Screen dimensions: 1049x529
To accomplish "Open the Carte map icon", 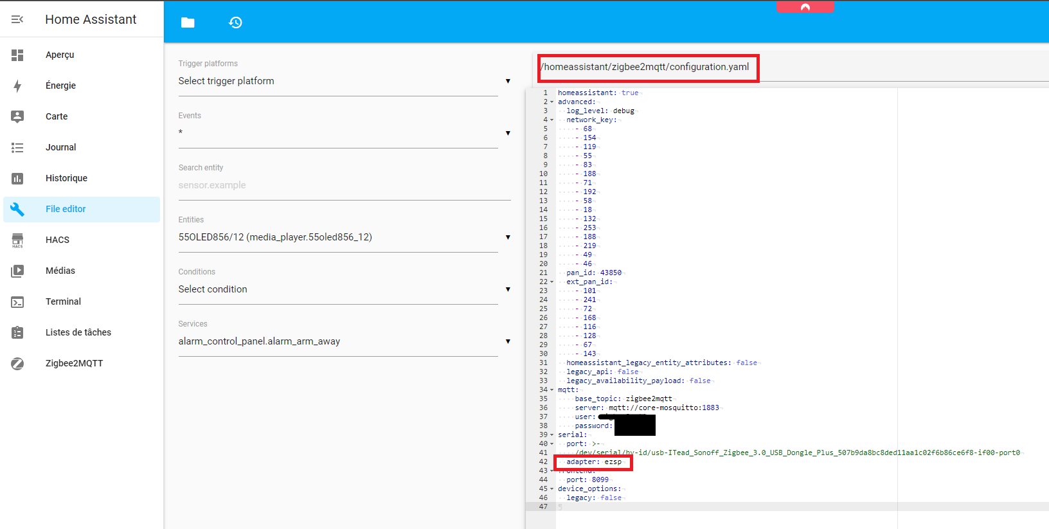I will pos(17,116).
